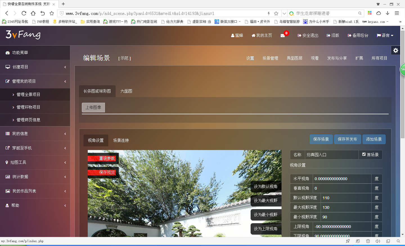Click the browser back arrow

(7, 13)
